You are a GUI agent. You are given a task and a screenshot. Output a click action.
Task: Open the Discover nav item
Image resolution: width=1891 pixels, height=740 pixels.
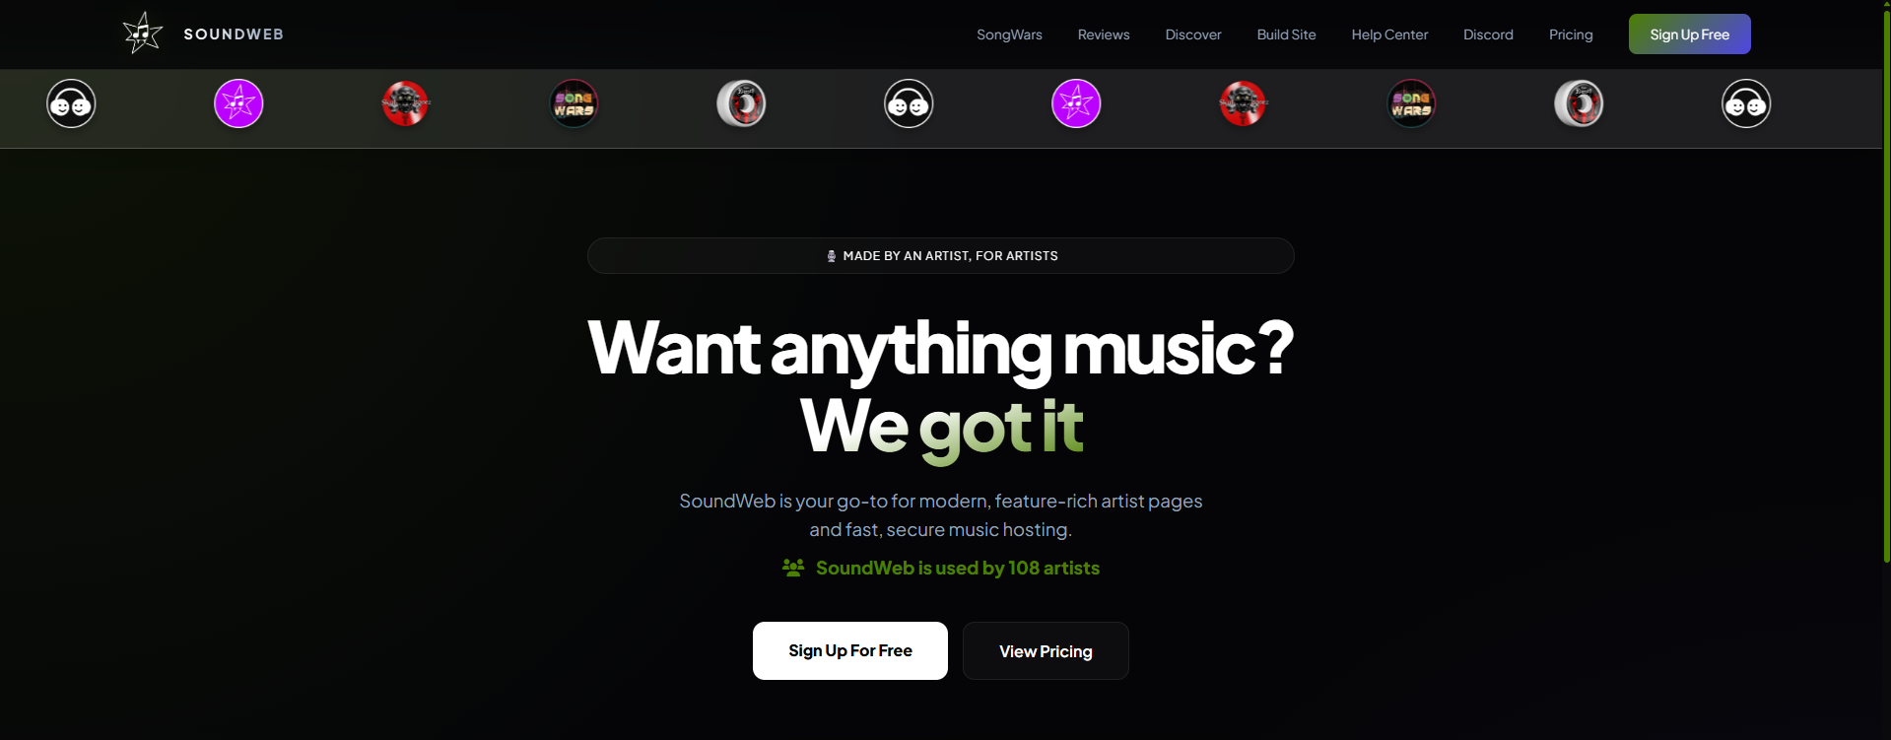point(1193,34)
